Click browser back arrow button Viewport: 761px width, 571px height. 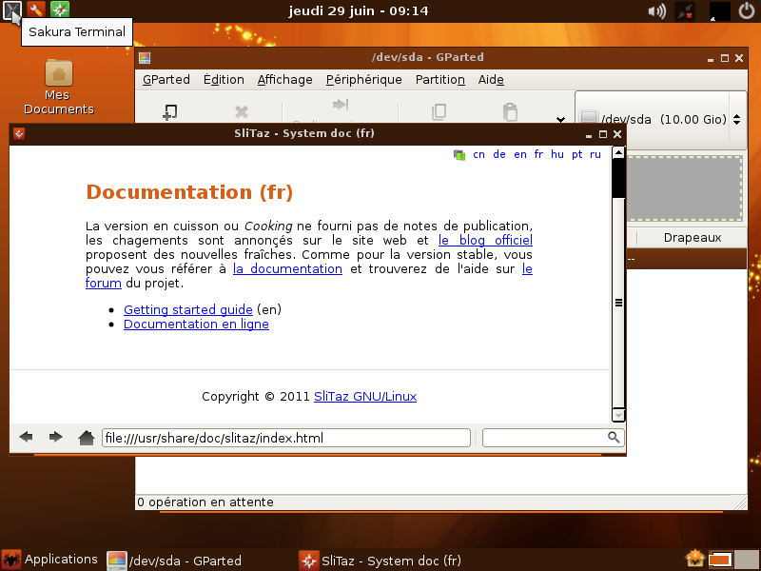coord(27,437)
